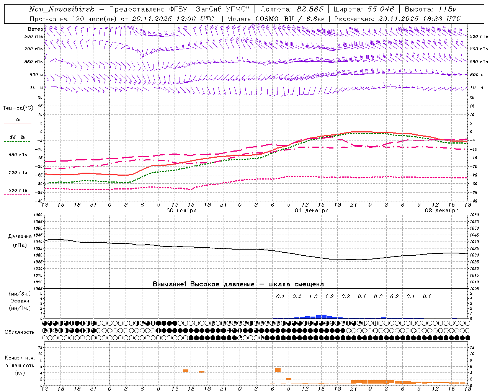Select the 'Предоставлено ФГБУ ЗапСиб УГМС' provider text
490x392 pixels.
point(180,9)
